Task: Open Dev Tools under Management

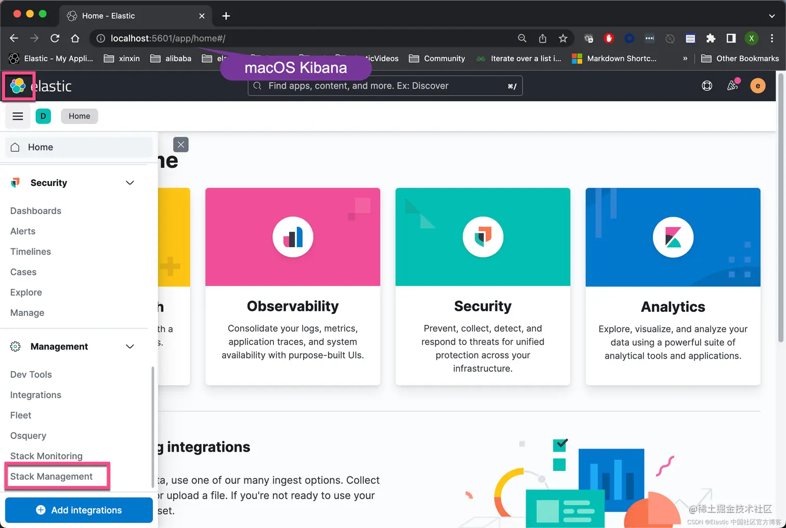Action: tap(31, 374)
